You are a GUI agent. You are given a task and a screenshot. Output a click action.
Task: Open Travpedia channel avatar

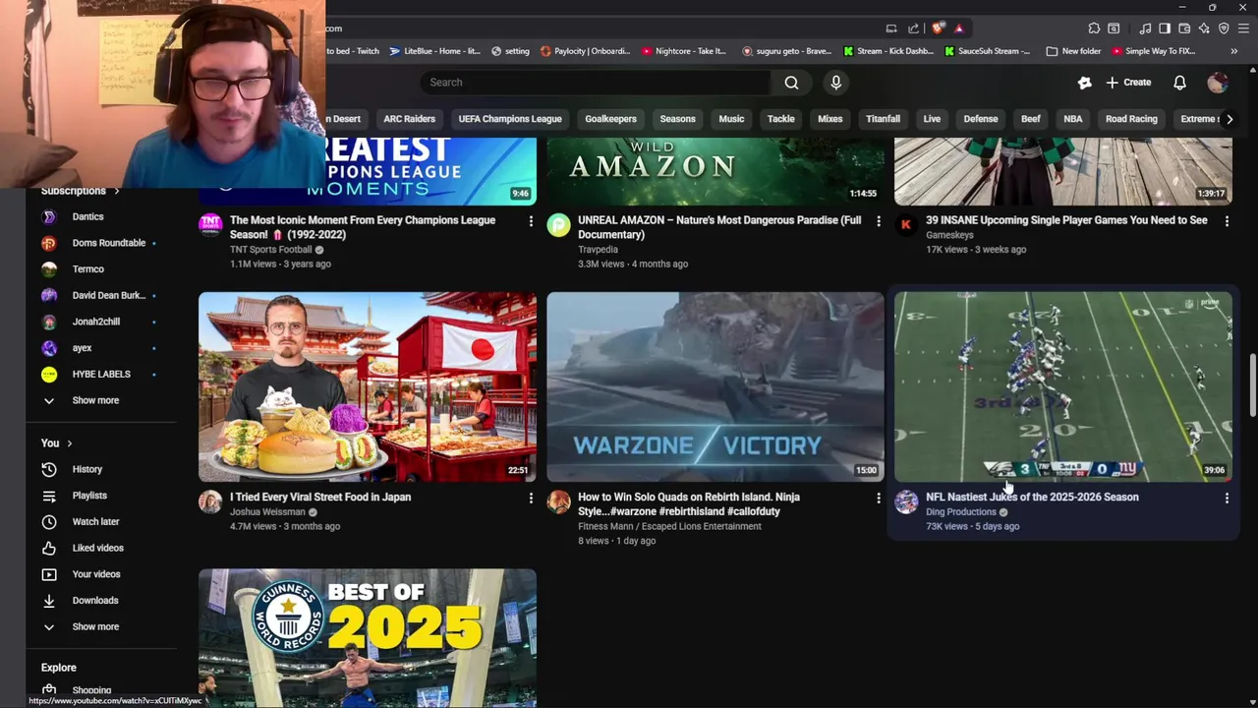(558, 225)
